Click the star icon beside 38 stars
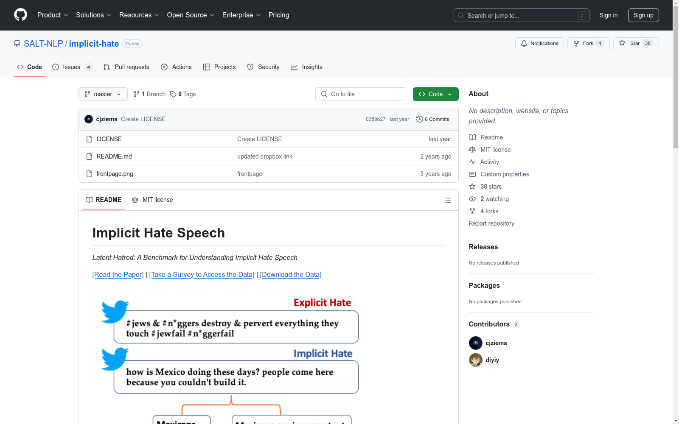 tap(472, 187)
